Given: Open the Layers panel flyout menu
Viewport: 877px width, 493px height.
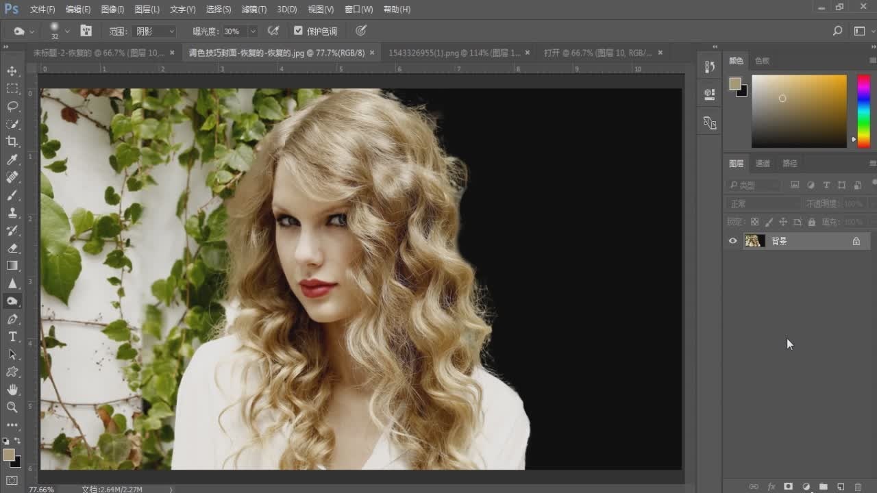Looking at the screenshot, I should click(872, 163).
